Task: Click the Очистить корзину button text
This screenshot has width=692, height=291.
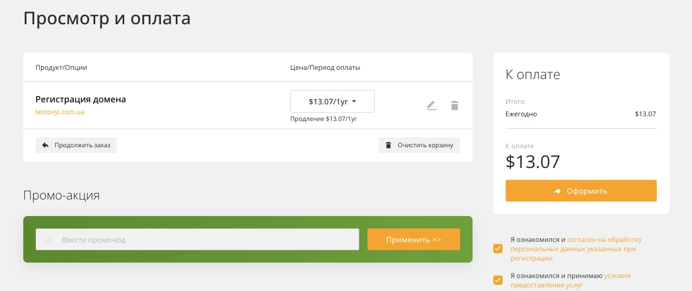Action: click(425, 145)
